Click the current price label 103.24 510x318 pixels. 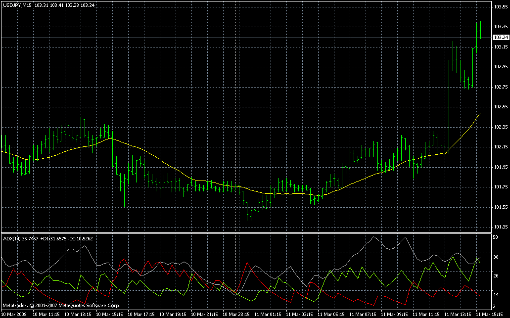pos(500,38)
